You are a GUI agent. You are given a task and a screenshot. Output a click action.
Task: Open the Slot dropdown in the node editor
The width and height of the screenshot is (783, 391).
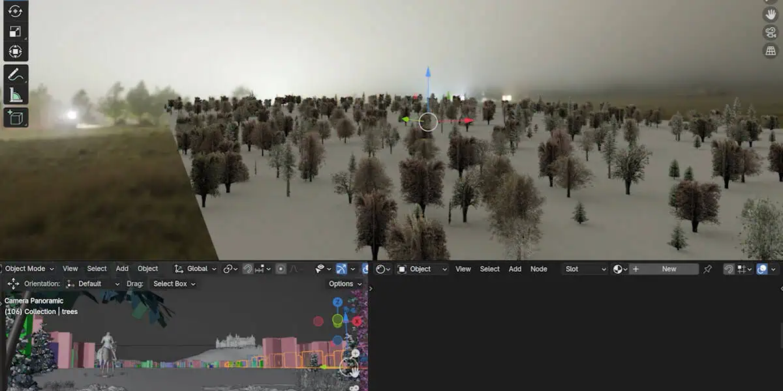click(585, 269)
